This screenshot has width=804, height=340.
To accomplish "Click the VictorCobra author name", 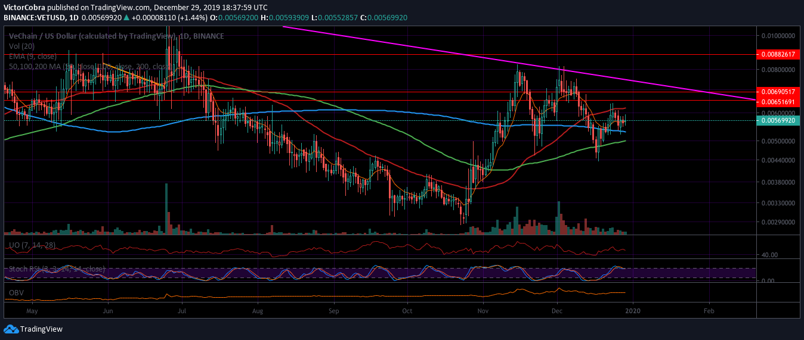I will click(x=26, y=8).
